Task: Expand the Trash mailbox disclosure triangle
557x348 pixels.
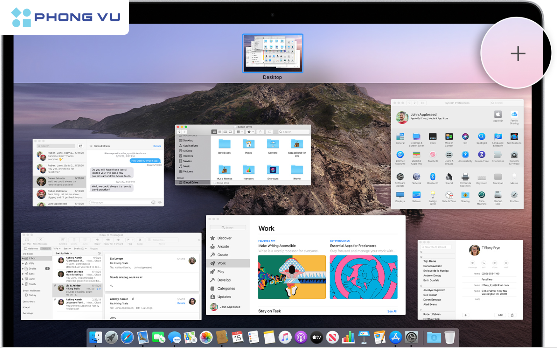Action: [x=23, y=284]
